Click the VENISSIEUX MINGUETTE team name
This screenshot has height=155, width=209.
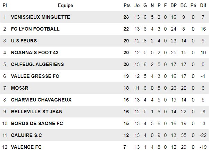pyautogui.click(x=40, y=17)
